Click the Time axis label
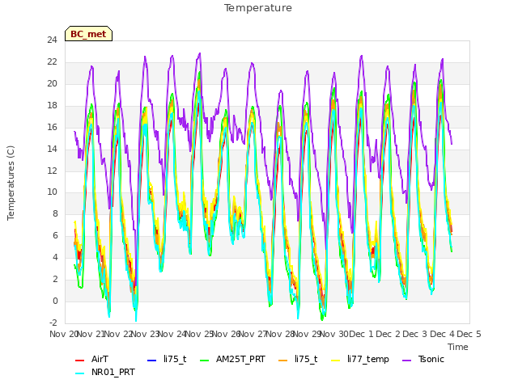The width and height of the screenshot is (518, 388). pos(458,347)
